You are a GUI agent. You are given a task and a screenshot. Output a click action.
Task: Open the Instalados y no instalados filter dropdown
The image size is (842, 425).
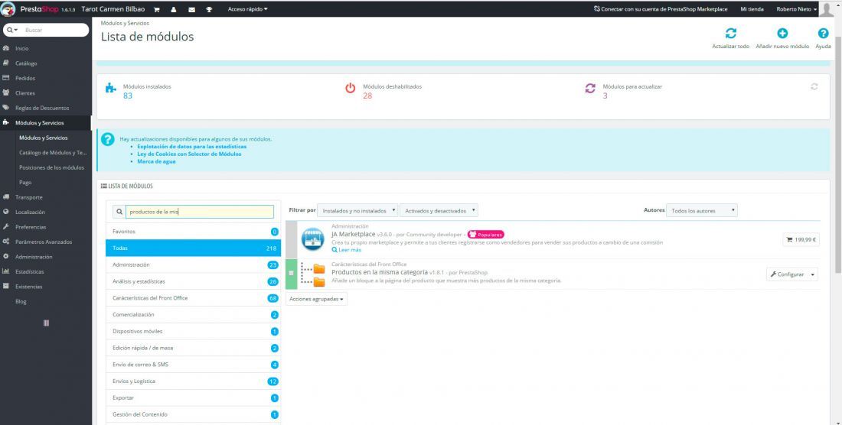358,210
